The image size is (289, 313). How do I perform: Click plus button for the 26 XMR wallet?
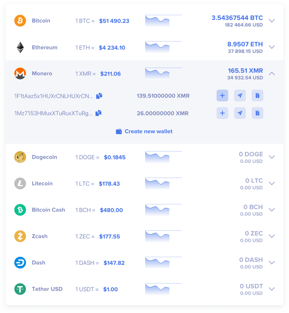click(x=222, y=113)
